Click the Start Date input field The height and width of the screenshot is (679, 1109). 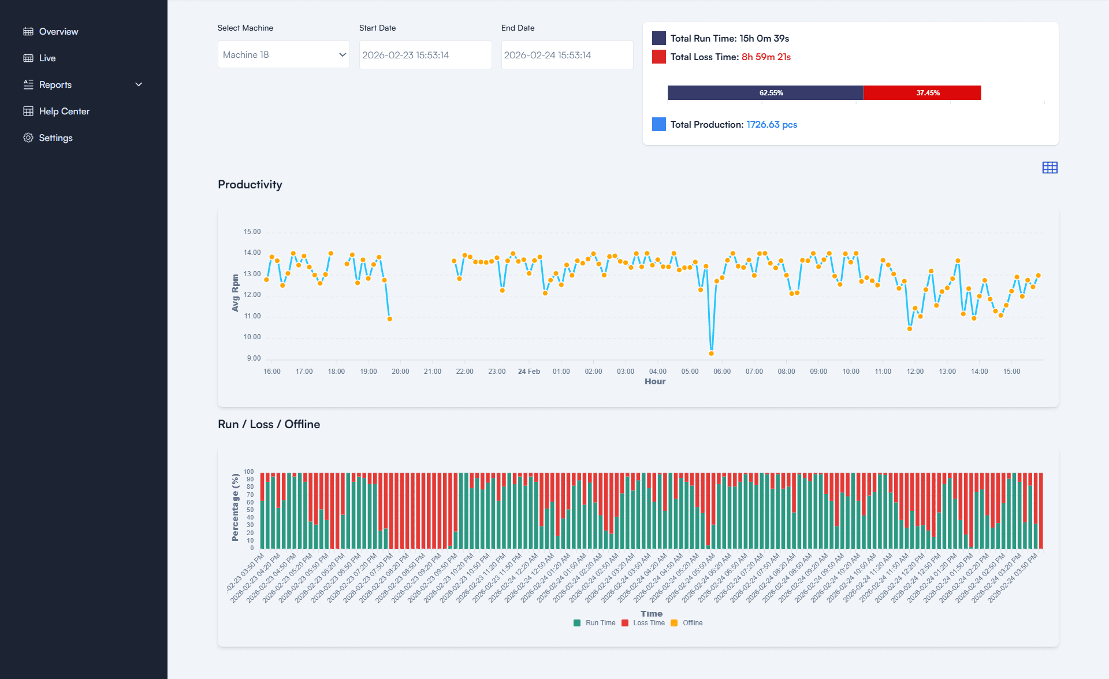[x=426, y=55]
